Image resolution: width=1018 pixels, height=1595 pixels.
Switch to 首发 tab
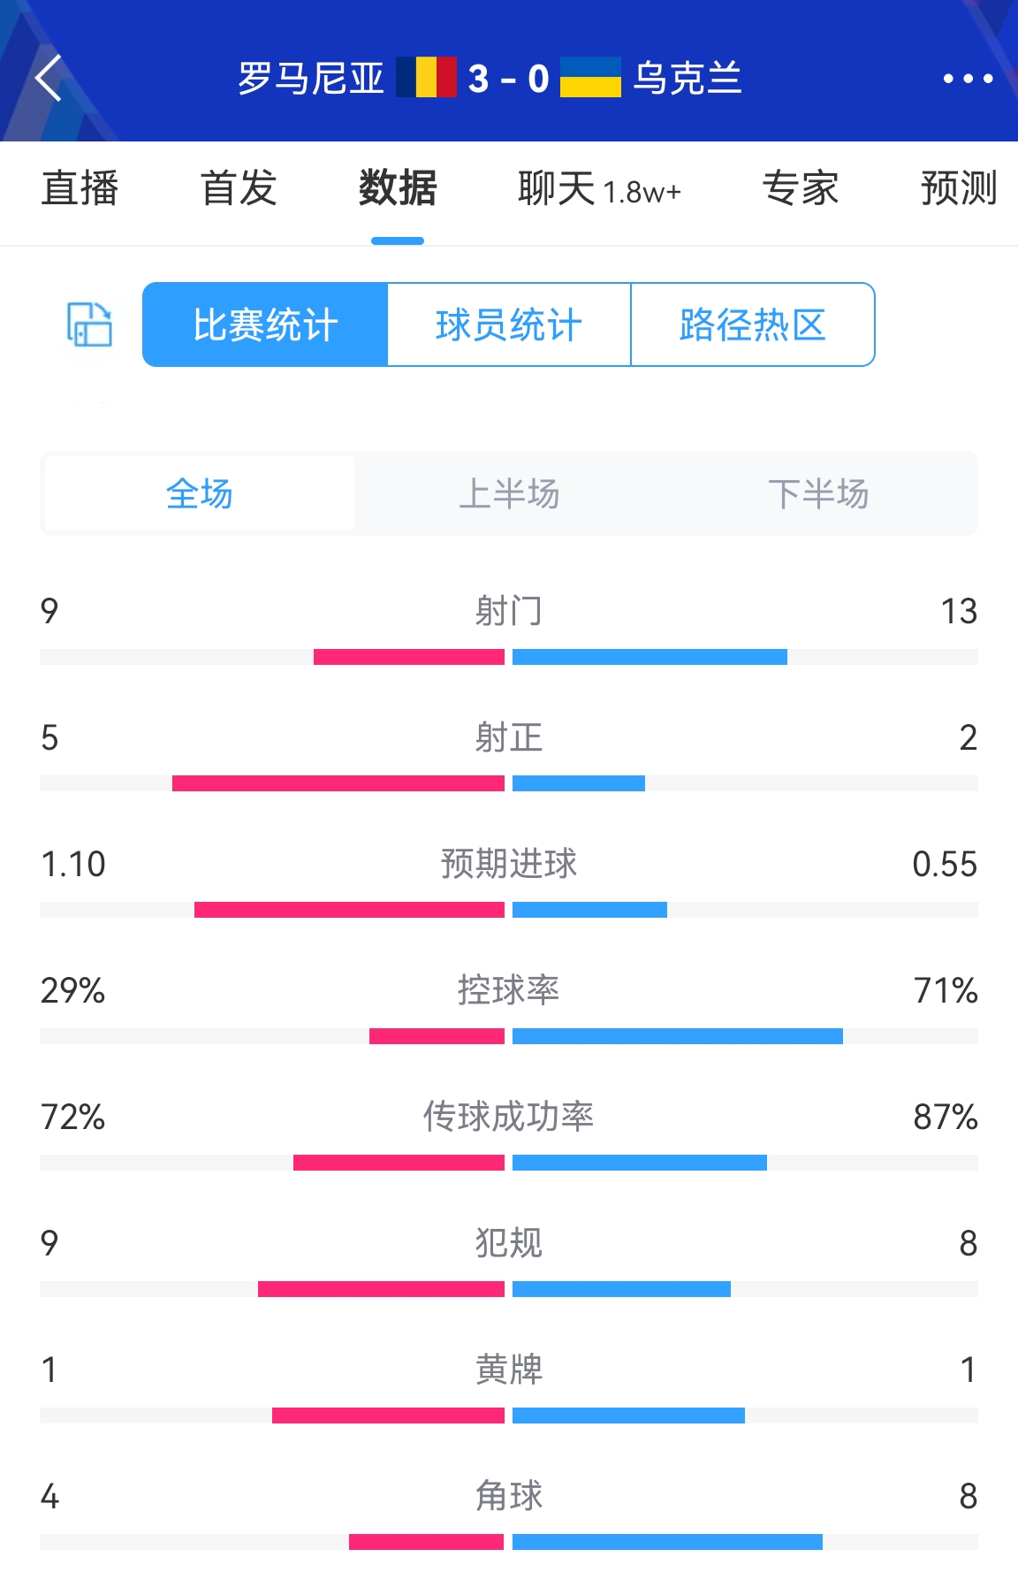(x=239, y=188)
